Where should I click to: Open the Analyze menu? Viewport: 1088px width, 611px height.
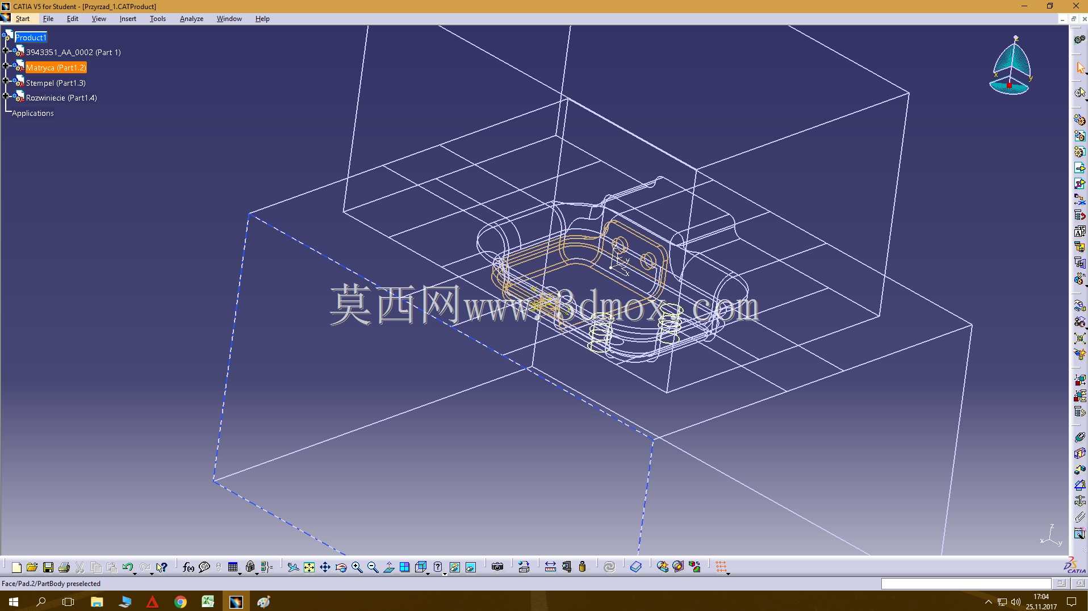point(191,19)
